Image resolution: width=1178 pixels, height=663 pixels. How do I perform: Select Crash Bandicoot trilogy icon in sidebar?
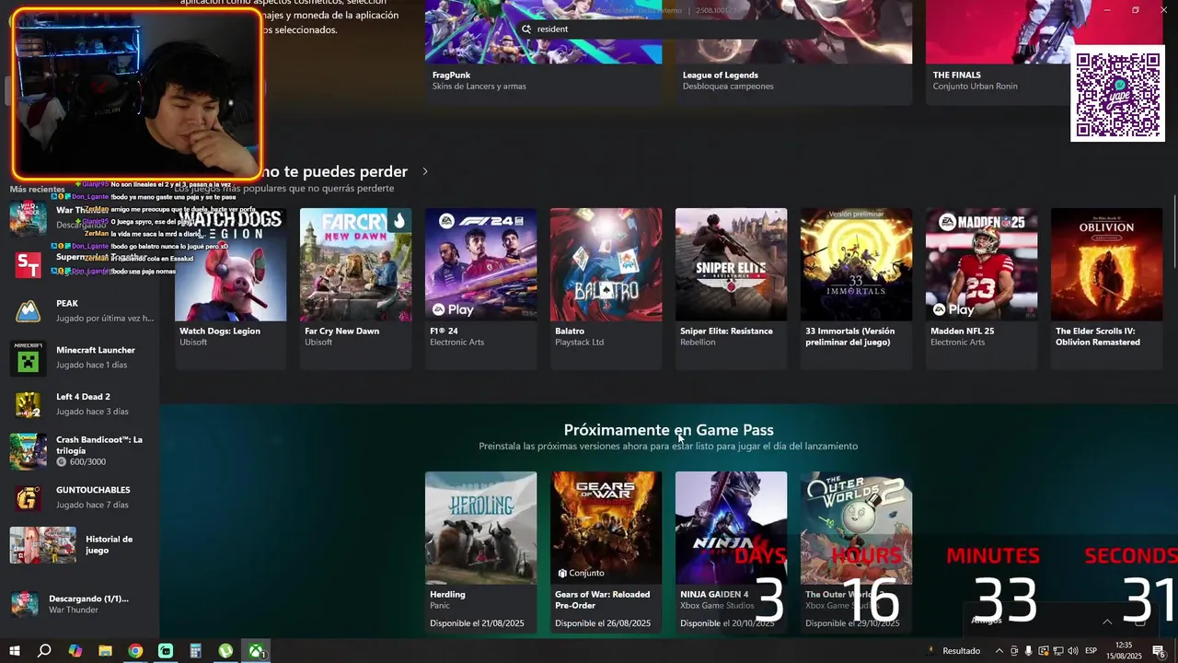(x=28, y=451)
